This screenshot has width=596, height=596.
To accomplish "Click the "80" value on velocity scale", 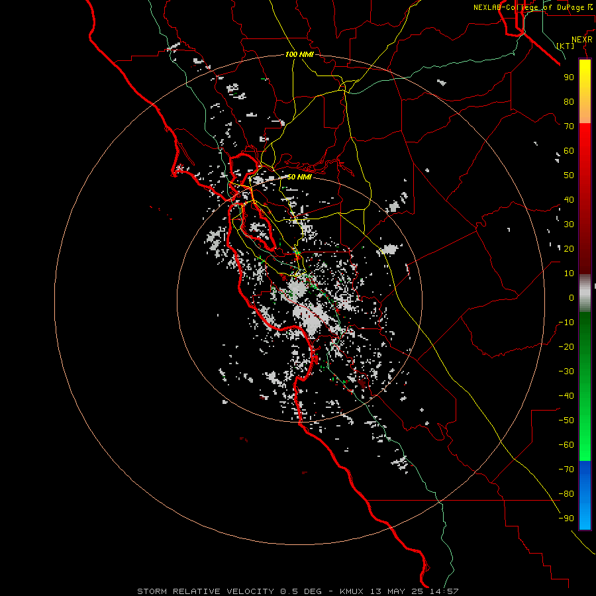I will tap(569, 102).
